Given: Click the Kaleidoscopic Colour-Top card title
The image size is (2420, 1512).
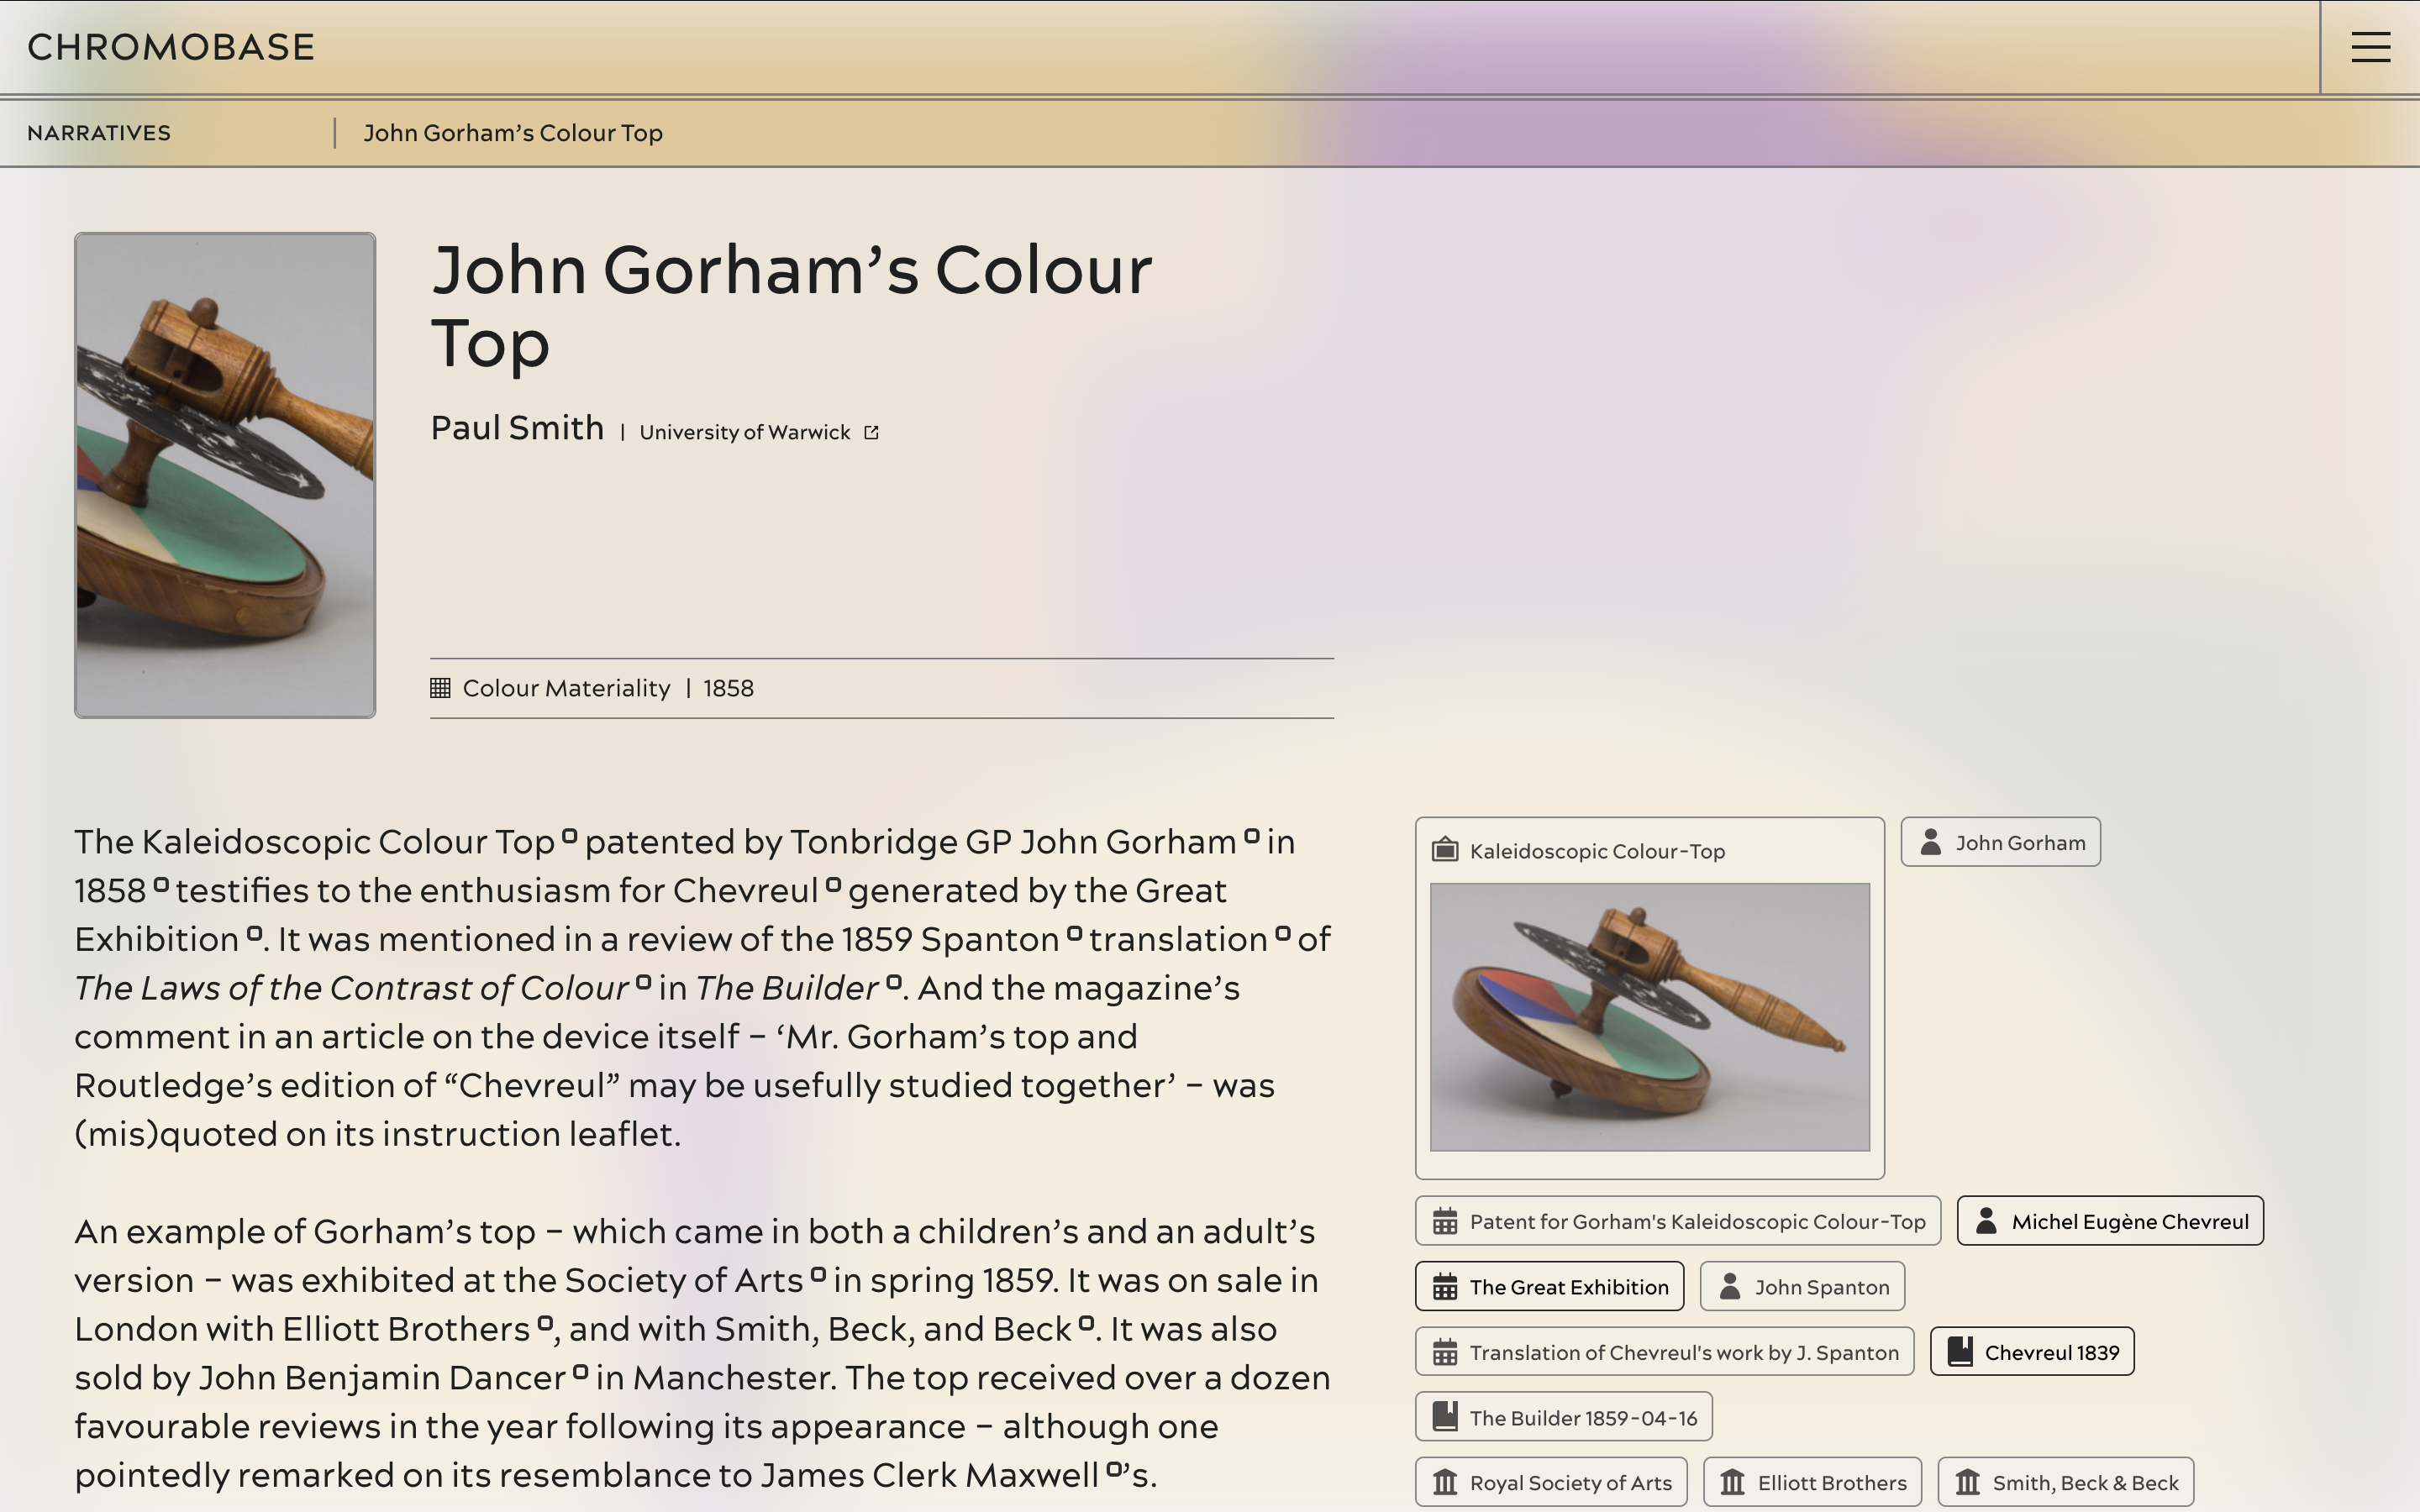Looking at the screenshot, I should [x=1597, y=851].
